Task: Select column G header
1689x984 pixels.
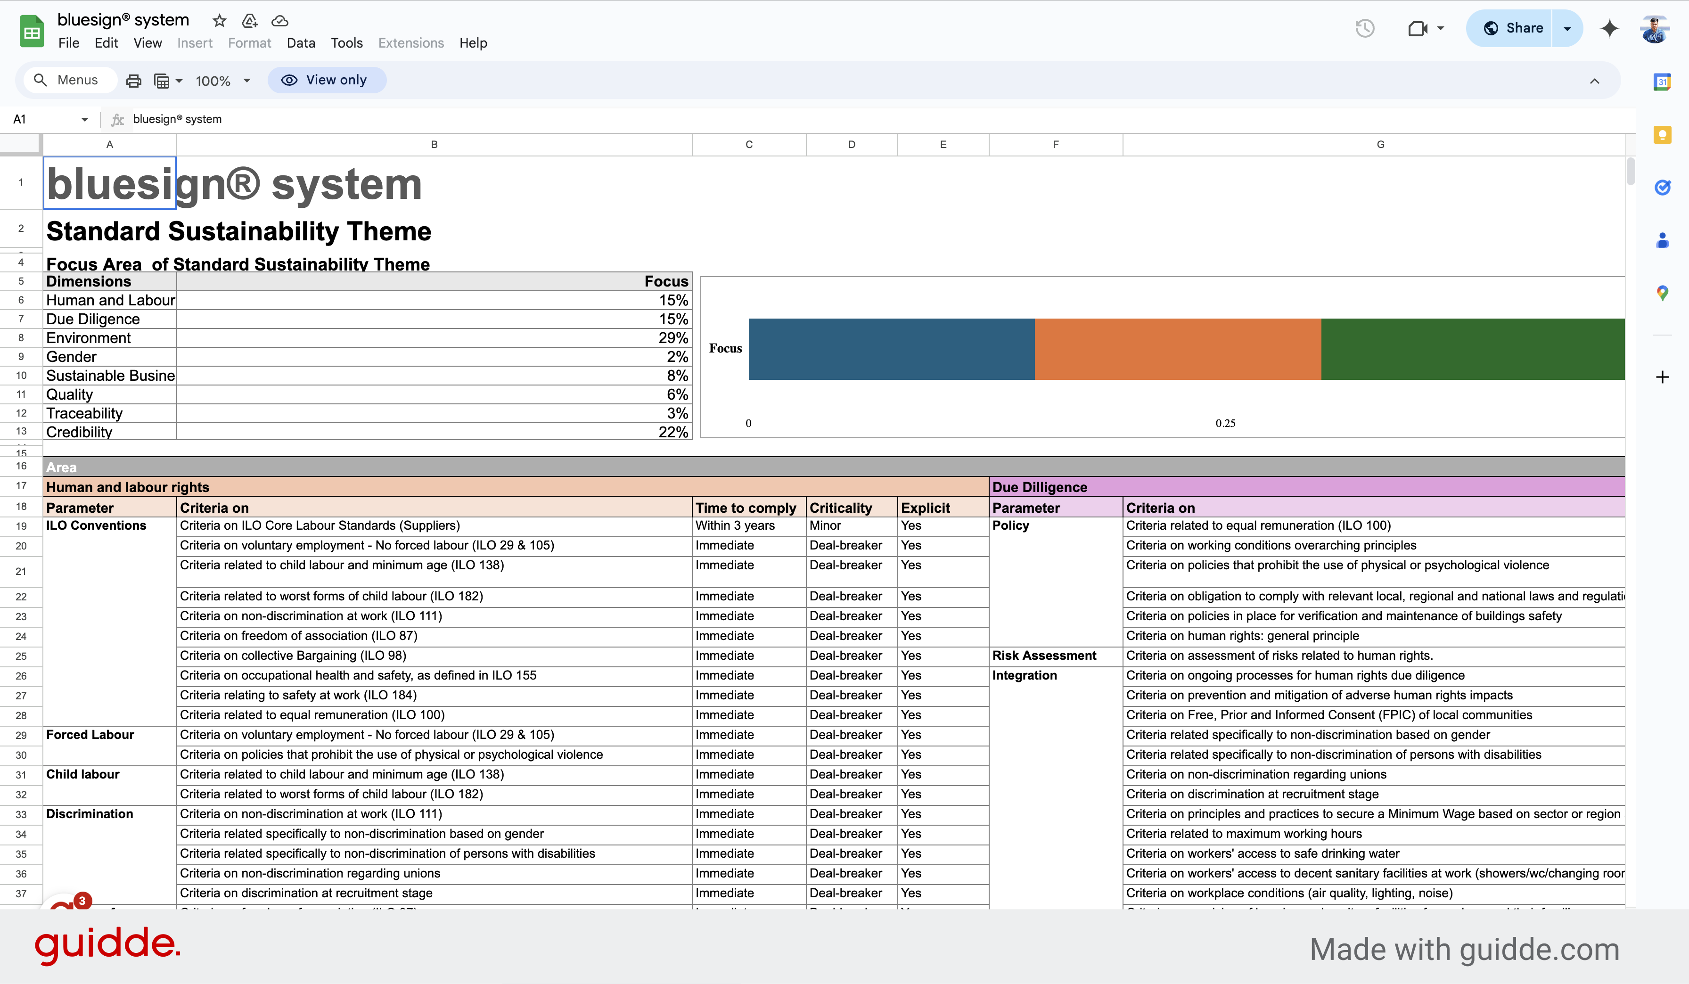Action: (1374, 144)
